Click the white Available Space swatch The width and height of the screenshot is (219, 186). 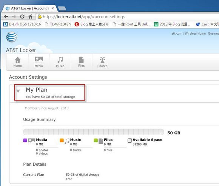pos(130,140)
